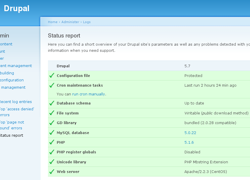This screenshot has height=180, width=250.
Task: Click the Unicode library checkmark icon
Action: click(52, 162)
